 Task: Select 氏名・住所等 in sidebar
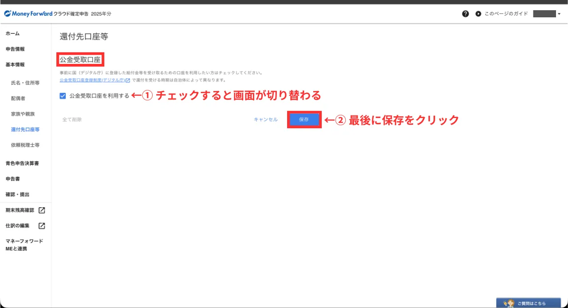pyautogui.click(x=25, y=83)
